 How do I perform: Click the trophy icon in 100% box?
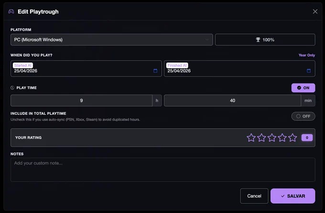tap(258, 40)
